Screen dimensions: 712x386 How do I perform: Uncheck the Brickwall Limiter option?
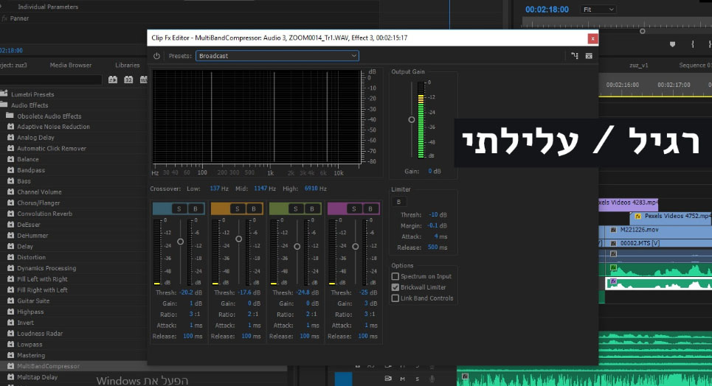[x=395, y=287]
